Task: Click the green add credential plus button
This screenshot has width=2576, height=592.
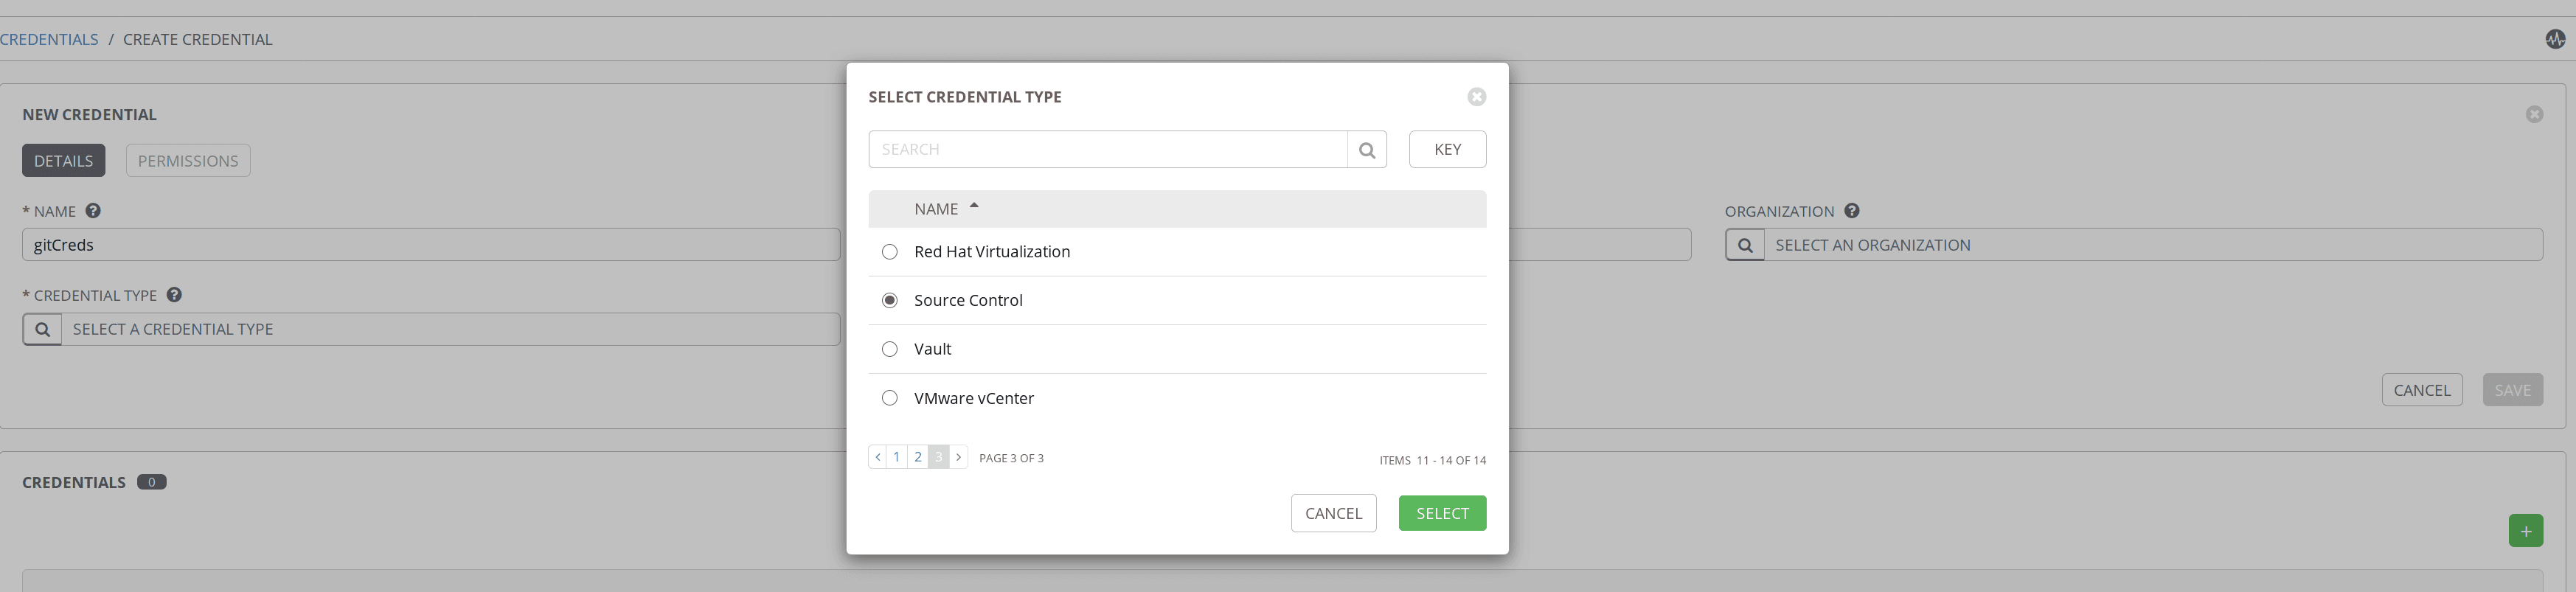Action: 2525,530
